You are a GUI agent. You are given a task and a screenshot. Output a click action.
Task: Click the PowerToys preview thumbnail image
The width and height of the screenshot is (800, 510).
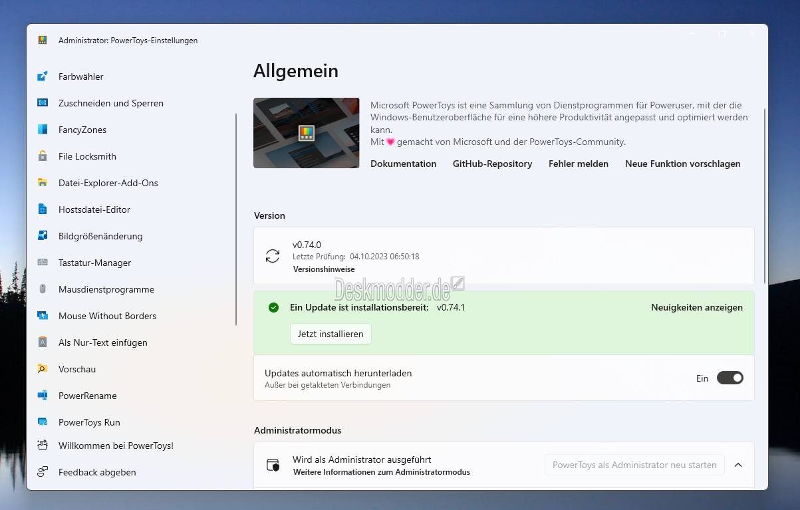(307, 133)
